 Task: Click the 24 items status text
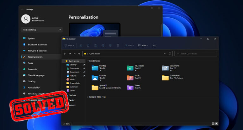[67, 124]
